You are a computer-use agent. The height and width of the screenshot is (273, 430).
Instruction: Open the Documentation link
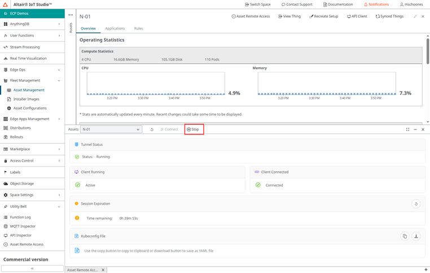(x=338, y=4)
